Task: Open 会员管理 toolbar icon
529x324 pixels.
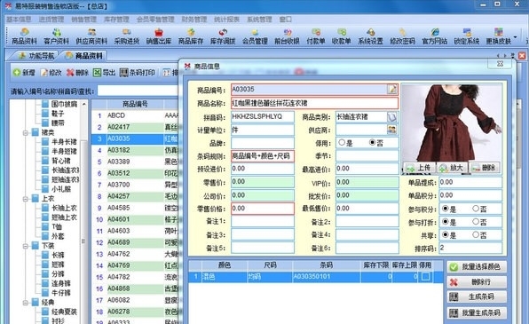Action: (x=255, y=36)
